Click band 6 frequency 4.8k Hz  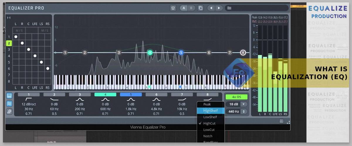click(x=156, y=109)
